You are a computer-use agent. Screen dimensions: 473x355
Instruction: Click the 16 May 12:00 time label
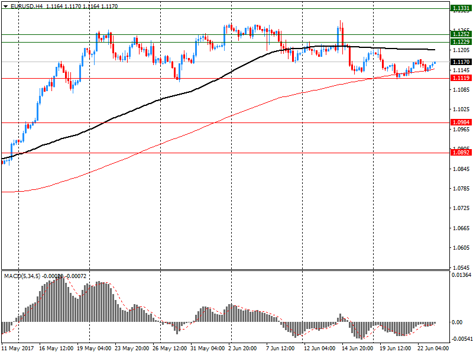tap(56, 348)
